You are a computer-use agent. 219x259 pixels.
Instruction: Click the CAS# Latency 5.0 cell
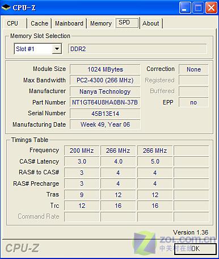pyautogui.click(x=155, y=161)
